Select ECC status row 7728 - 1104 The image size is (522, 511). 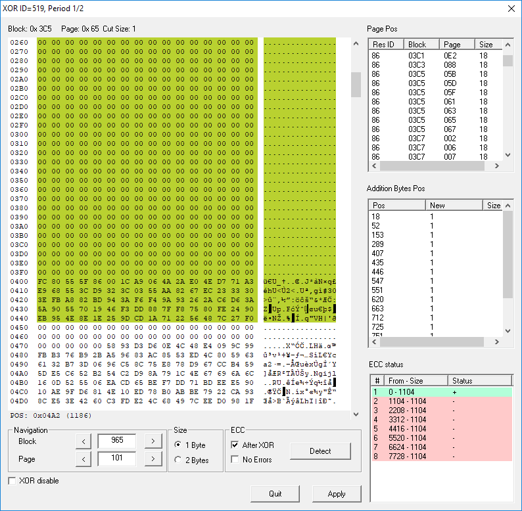441,456
